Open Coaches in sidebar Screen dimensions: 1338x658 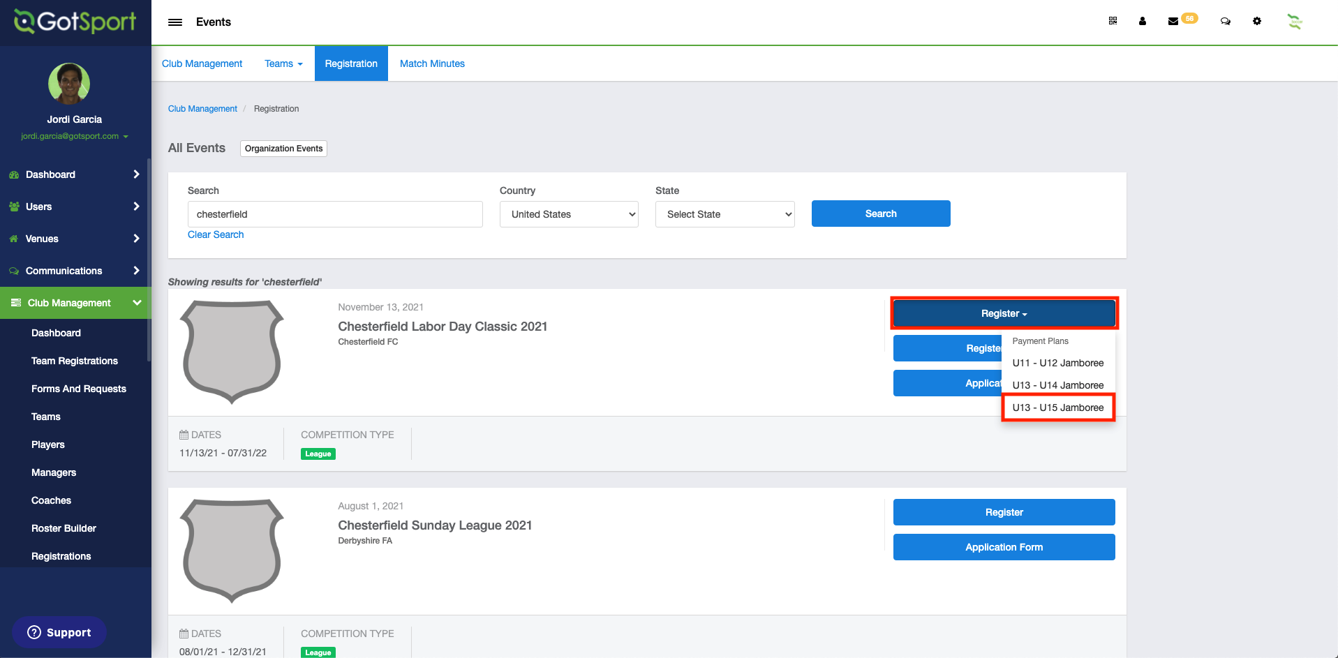[x=51, y=500]
